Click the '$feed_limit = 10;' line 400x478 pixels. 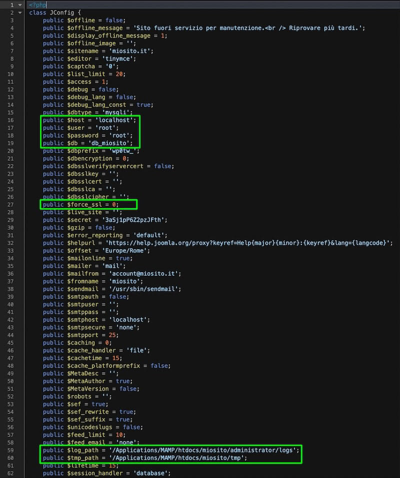point(84,435)
